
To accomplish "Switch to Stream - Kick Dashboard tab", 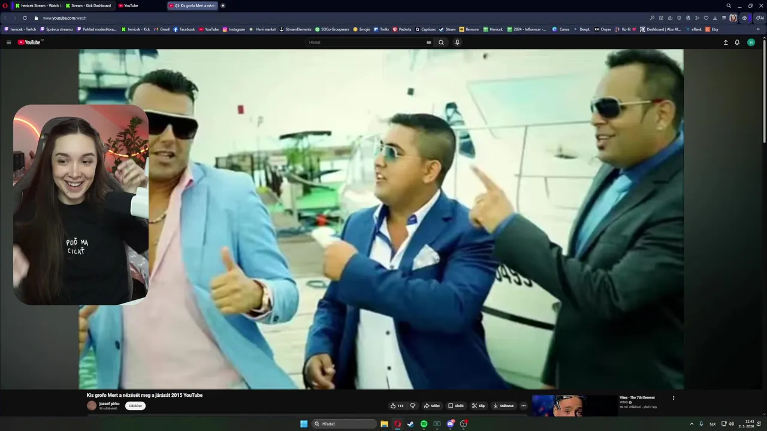I will [x=89, y=5].
